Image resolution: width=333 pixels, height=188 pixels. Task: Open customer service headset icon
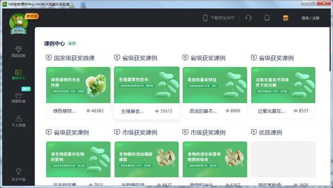pos(248,18)
